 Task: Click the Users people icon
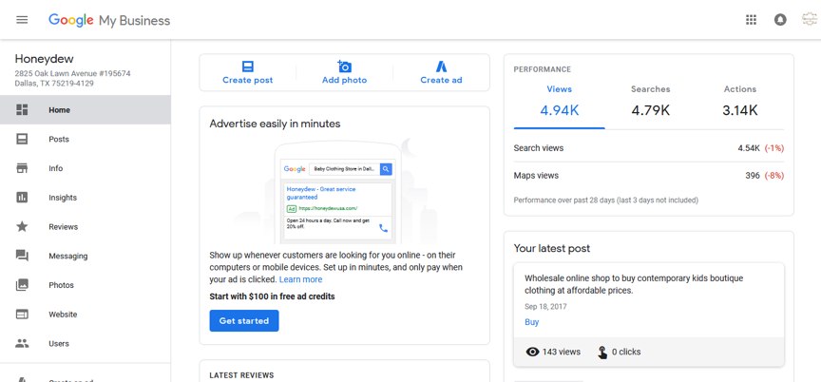tap(22, 344)
